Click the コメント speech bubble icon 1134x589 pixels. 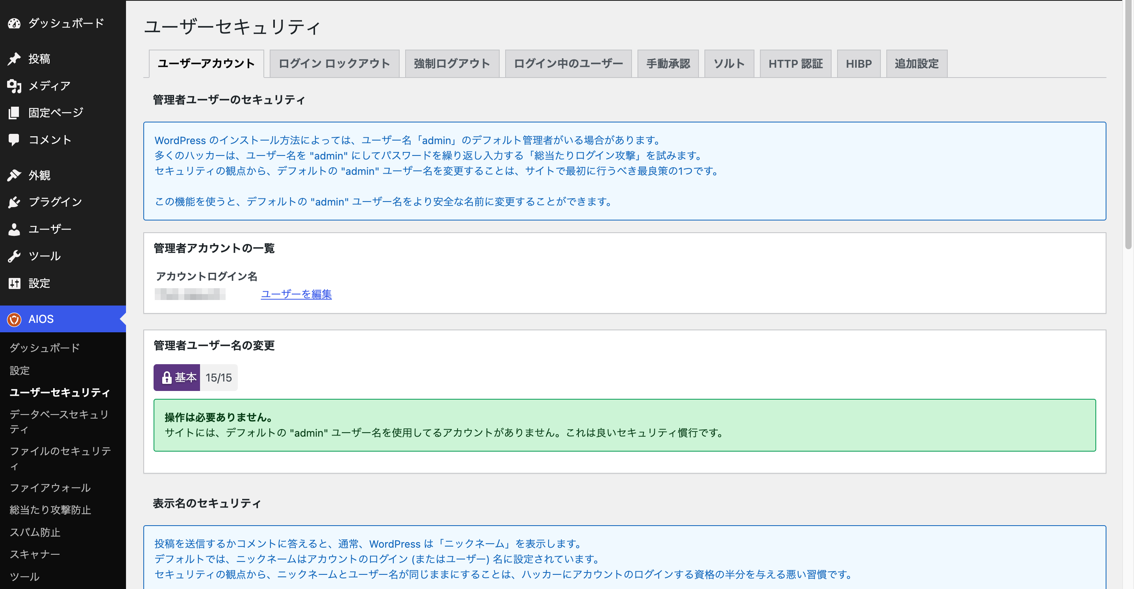(14, 139)
